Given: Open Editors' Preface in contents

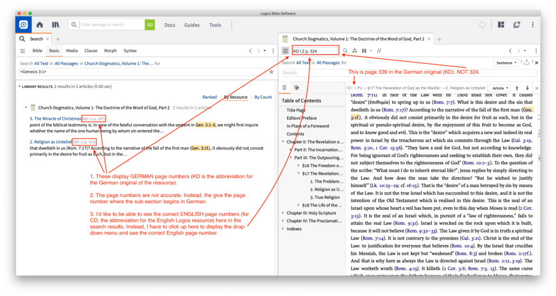Looking at the screenshot, I should [x=301, y=118].
